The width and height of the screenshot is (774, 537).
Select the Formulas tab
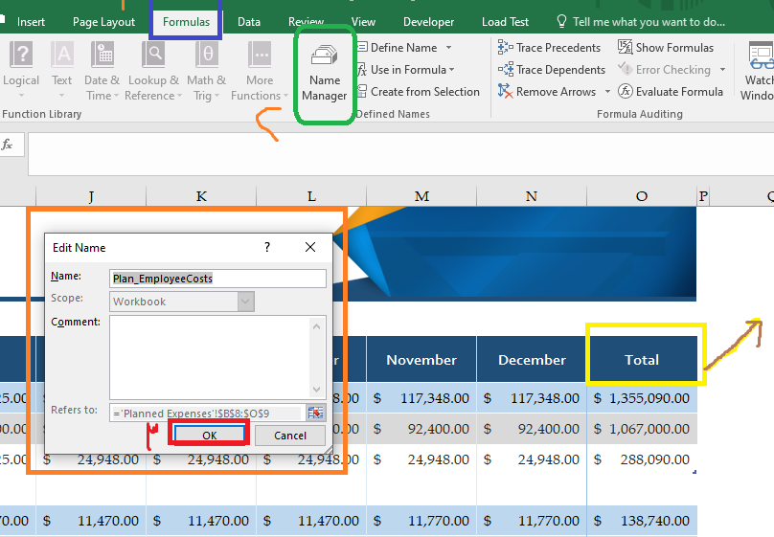[x=186, y=22]
